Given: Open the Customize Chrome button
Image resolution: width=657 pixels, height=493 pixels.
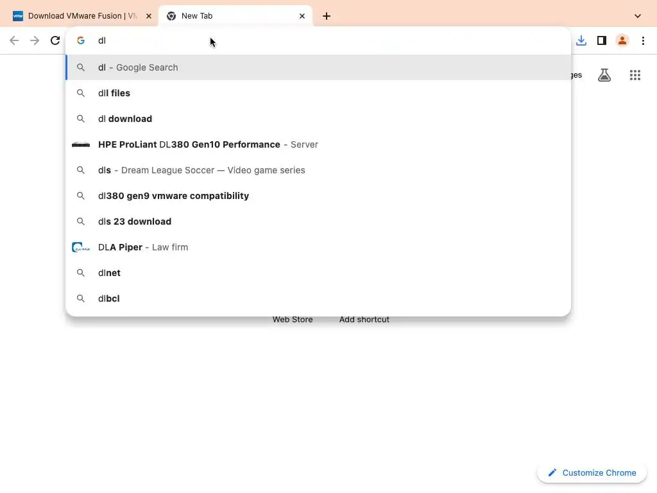Looking at the screenshot, I should point(592,473).
